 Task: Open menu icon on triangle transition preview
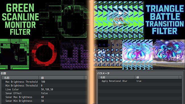(x=142, y=3)
